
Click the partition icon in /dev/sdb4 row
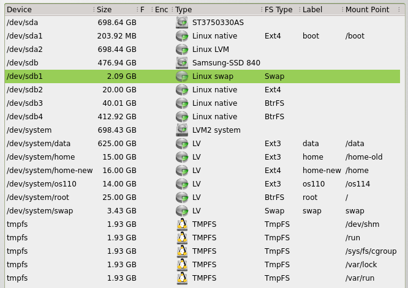coord(181,117)
